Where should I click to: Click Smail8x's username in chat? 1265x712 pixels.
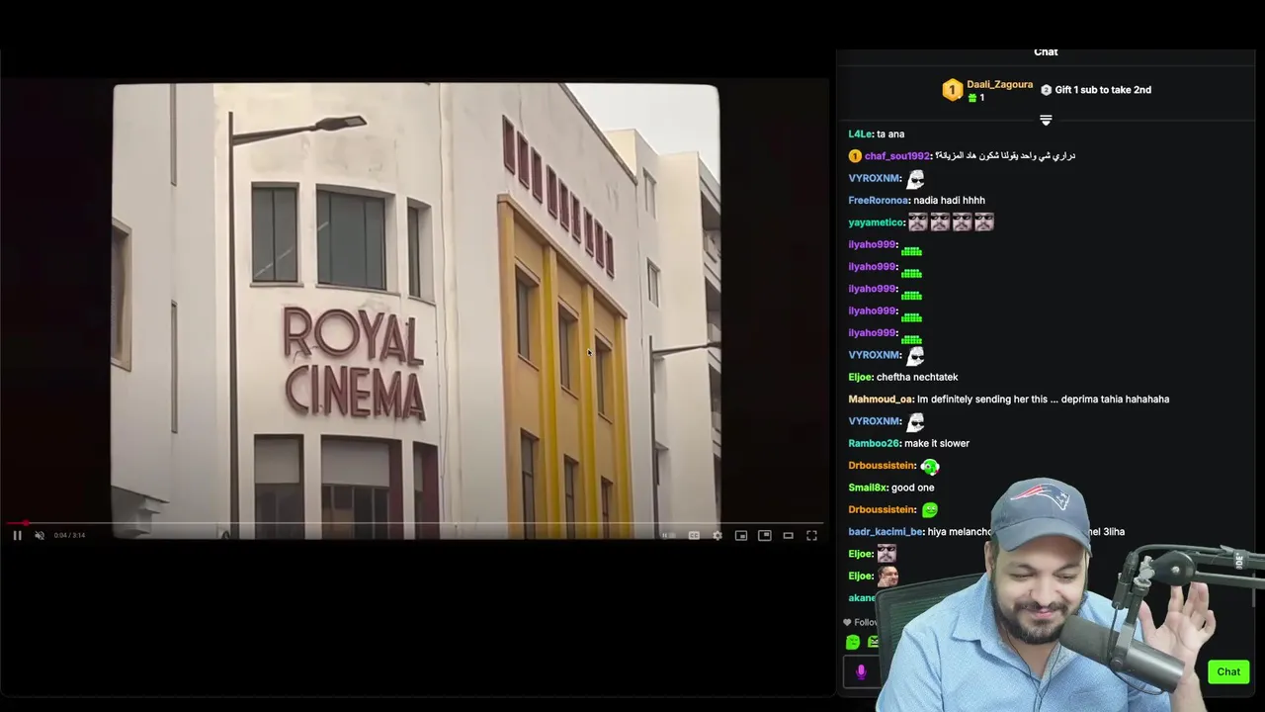868,488
